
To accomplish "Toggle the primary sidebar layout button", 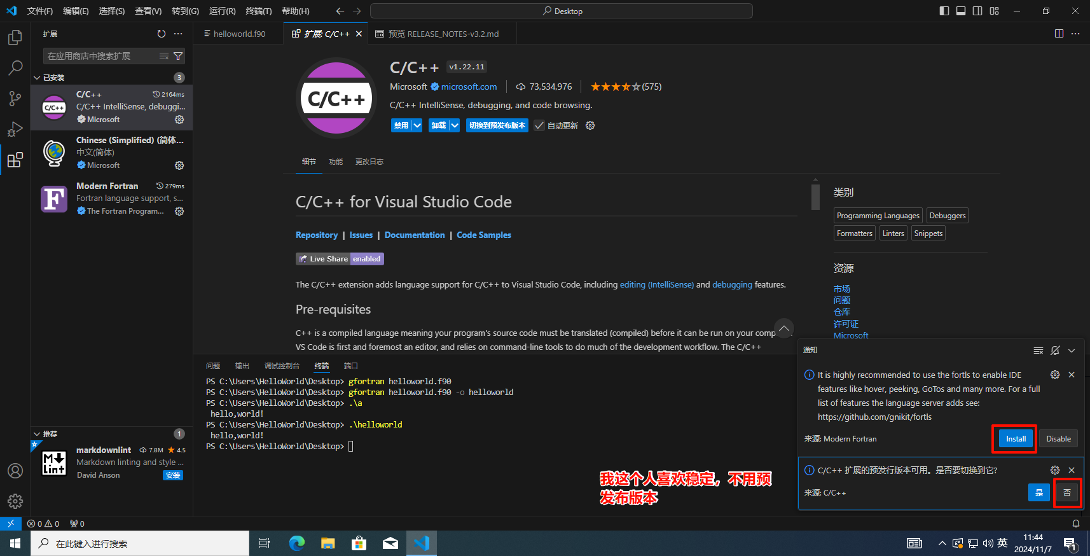I will [944, 11].
